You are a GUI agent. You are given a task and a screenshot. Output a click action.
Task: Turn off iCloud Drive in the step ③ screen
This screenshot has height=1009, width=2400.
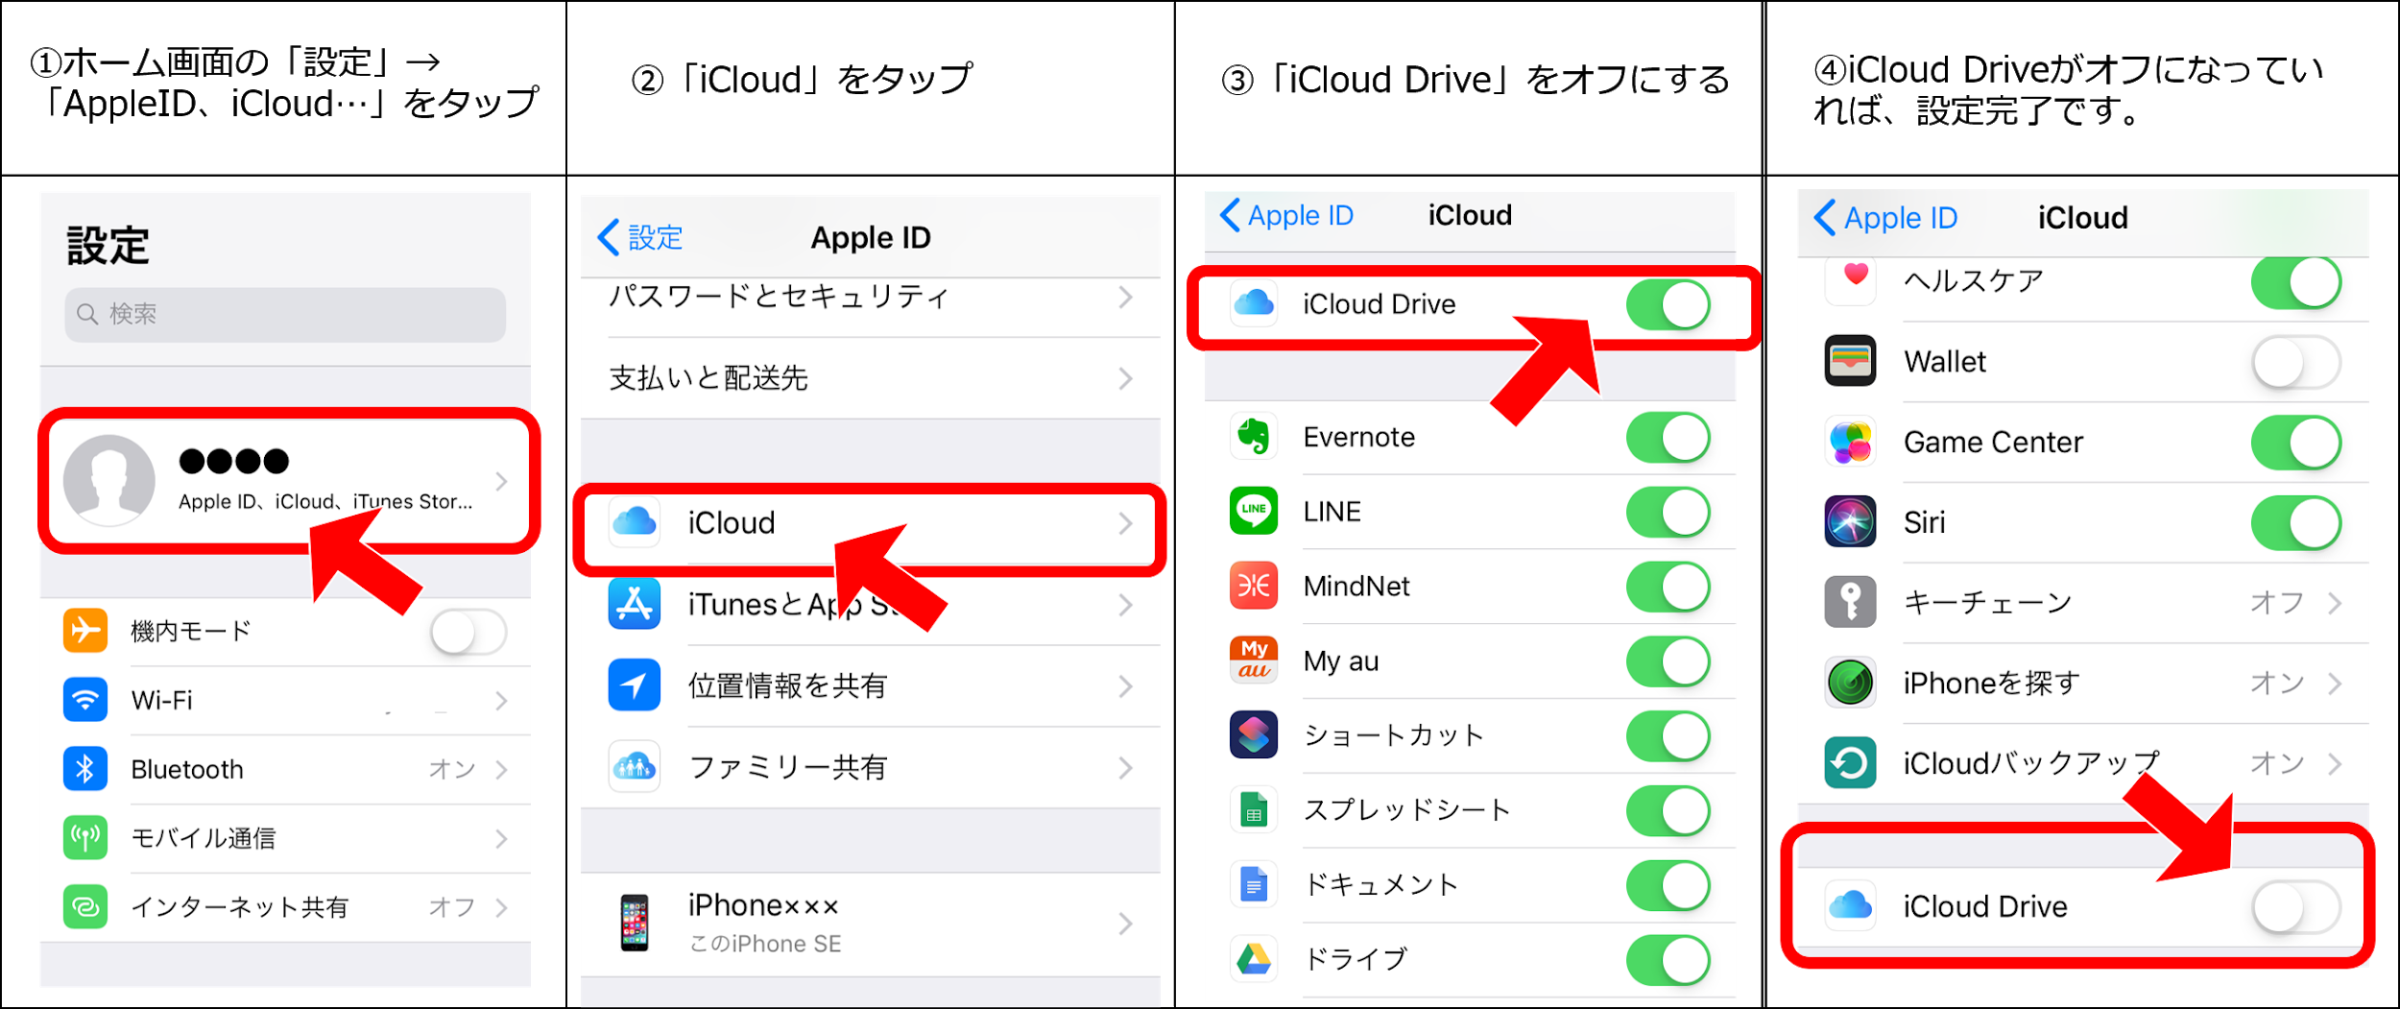tap(1668, 305)
